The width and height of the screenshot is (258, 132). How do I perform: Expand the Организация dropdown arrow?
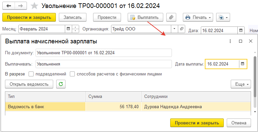point(175,29)
